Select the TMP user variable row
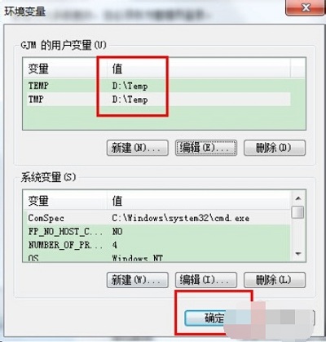 156,100
